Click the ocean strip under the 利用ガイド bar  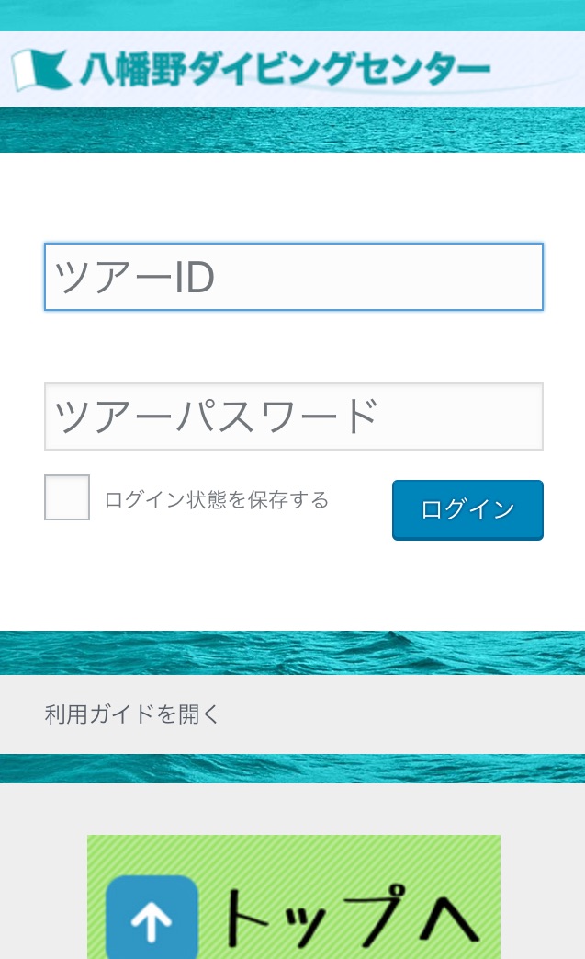(294, 769)
